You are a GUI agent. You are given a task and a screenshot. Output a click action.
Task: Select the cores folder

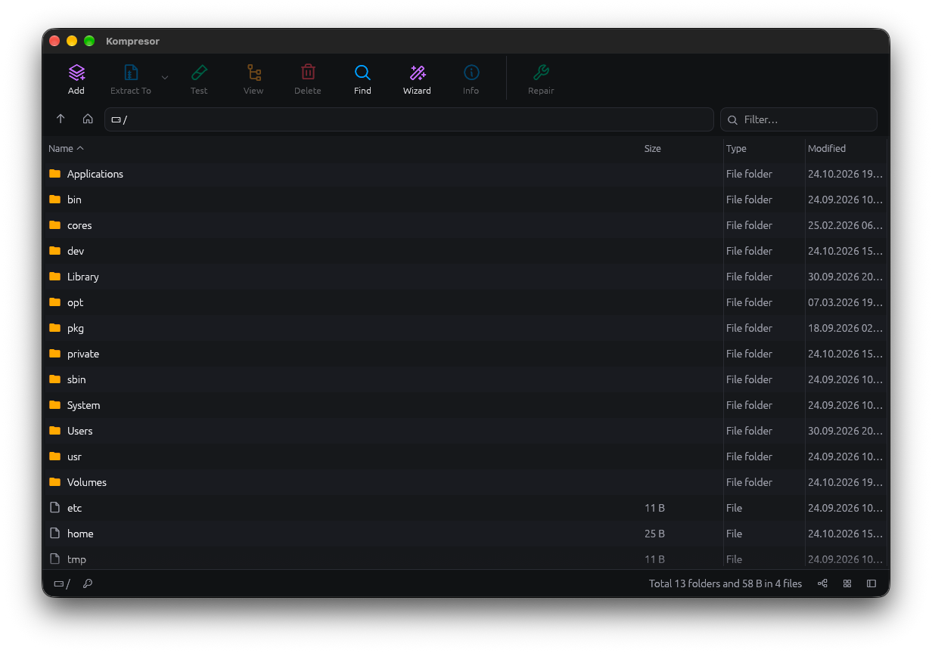click(464, 225)
